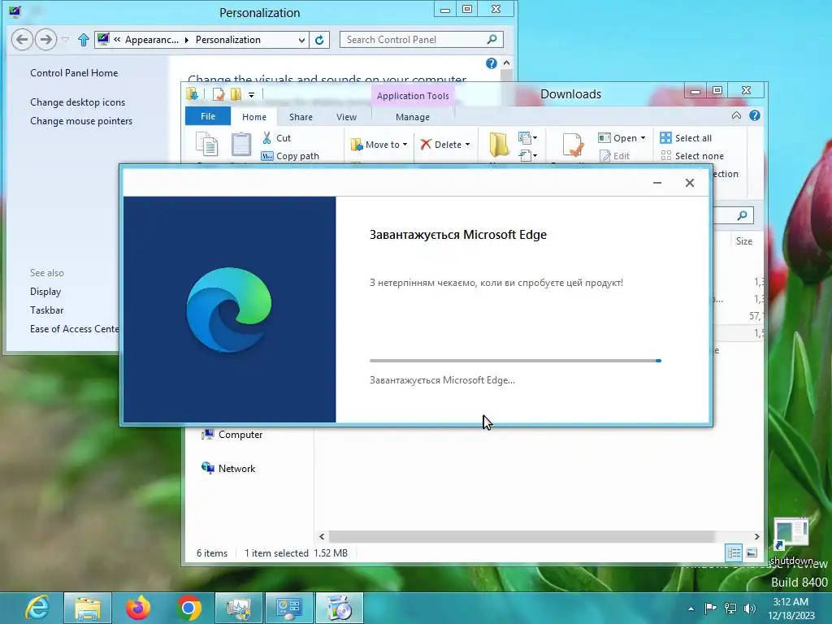Click the Downloads search magnifier icon
This screenshot has width=832, height=624.
[x=743, y=214]
